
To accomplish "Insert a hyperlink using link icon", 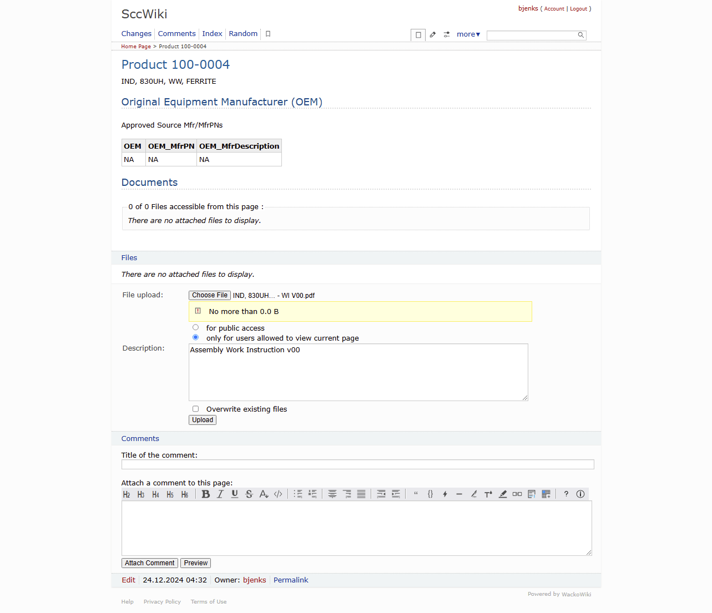I will [517, 494].
